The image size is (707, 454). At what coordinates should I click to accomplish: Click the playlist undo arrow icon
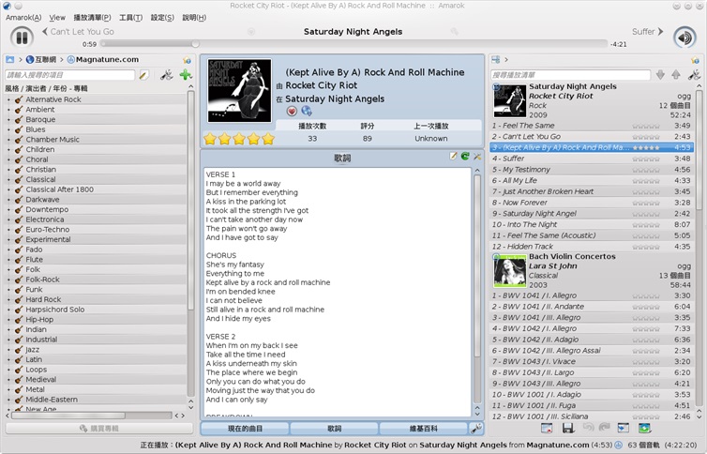588,427
